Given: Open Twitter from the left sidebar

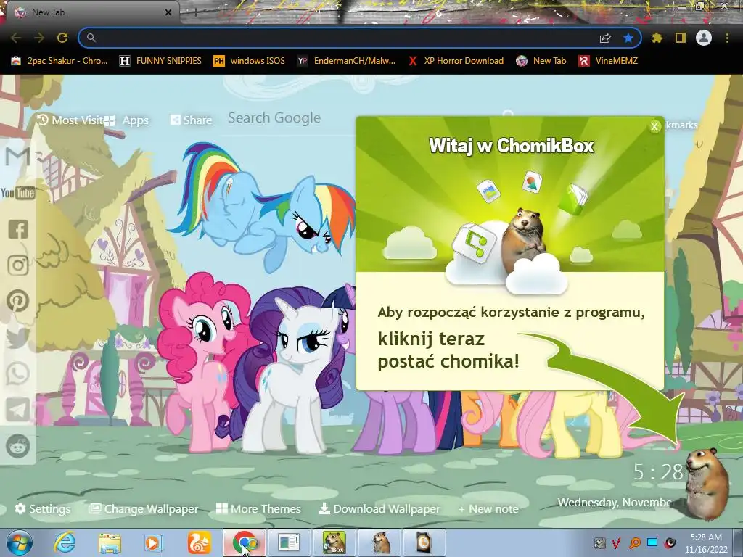Looking at the screenshot, I should (x=18, y=337).
